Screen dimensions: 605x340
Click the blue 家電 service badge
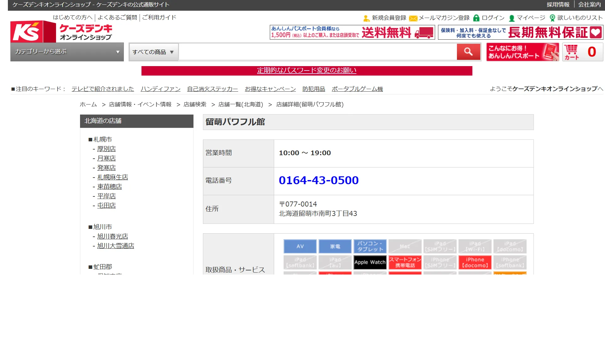pos(335,246)
